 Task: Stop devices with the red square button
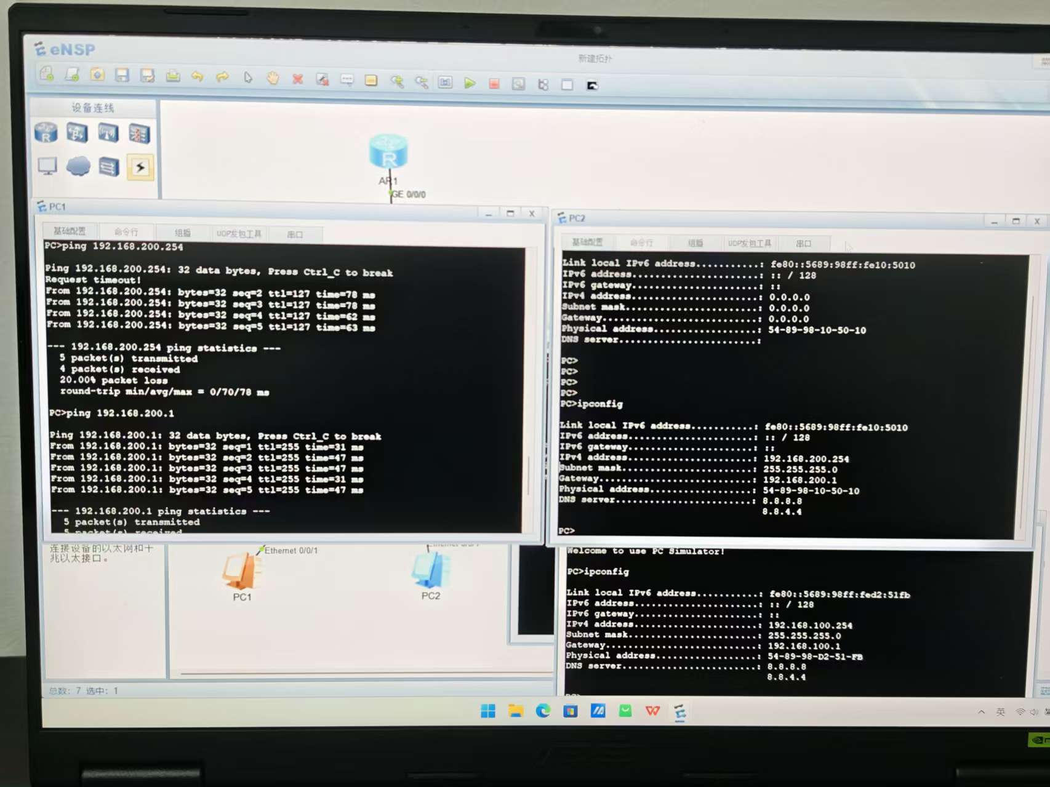click(x=494, y=84)
